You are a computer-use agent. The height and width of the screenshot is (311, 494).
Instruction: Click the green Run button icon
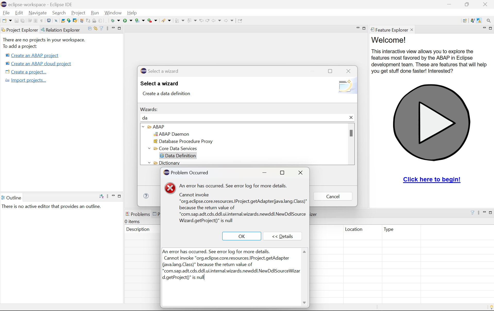(x=125, y=21)
